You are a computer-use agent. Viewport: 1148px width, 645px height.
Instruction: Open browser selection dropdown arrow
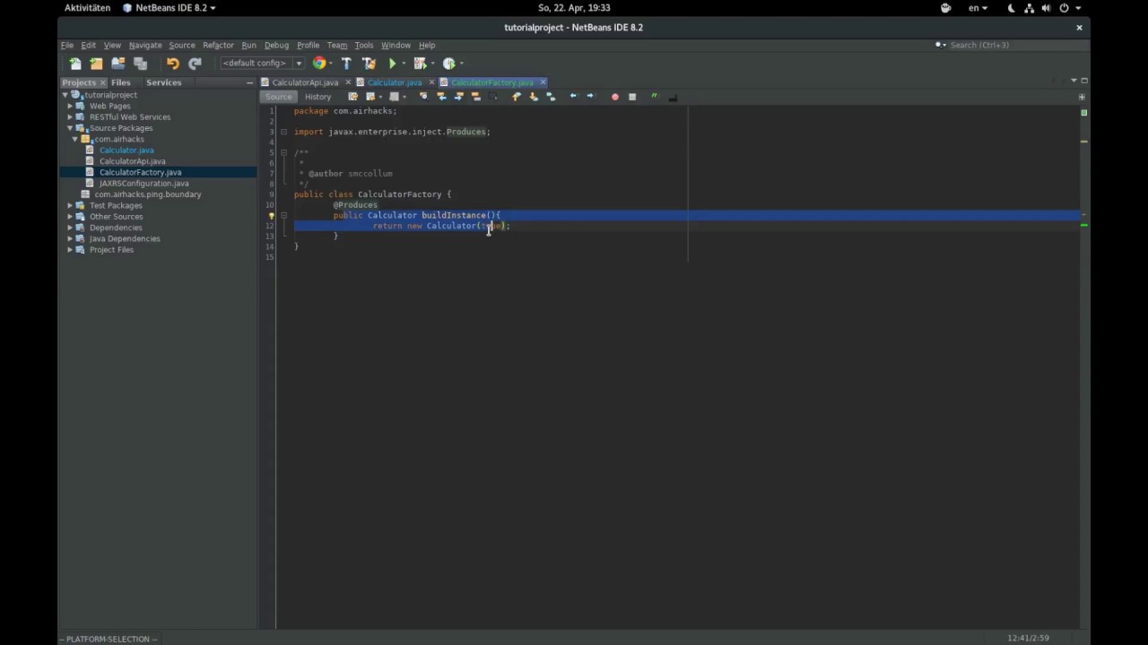click(330, 64)
